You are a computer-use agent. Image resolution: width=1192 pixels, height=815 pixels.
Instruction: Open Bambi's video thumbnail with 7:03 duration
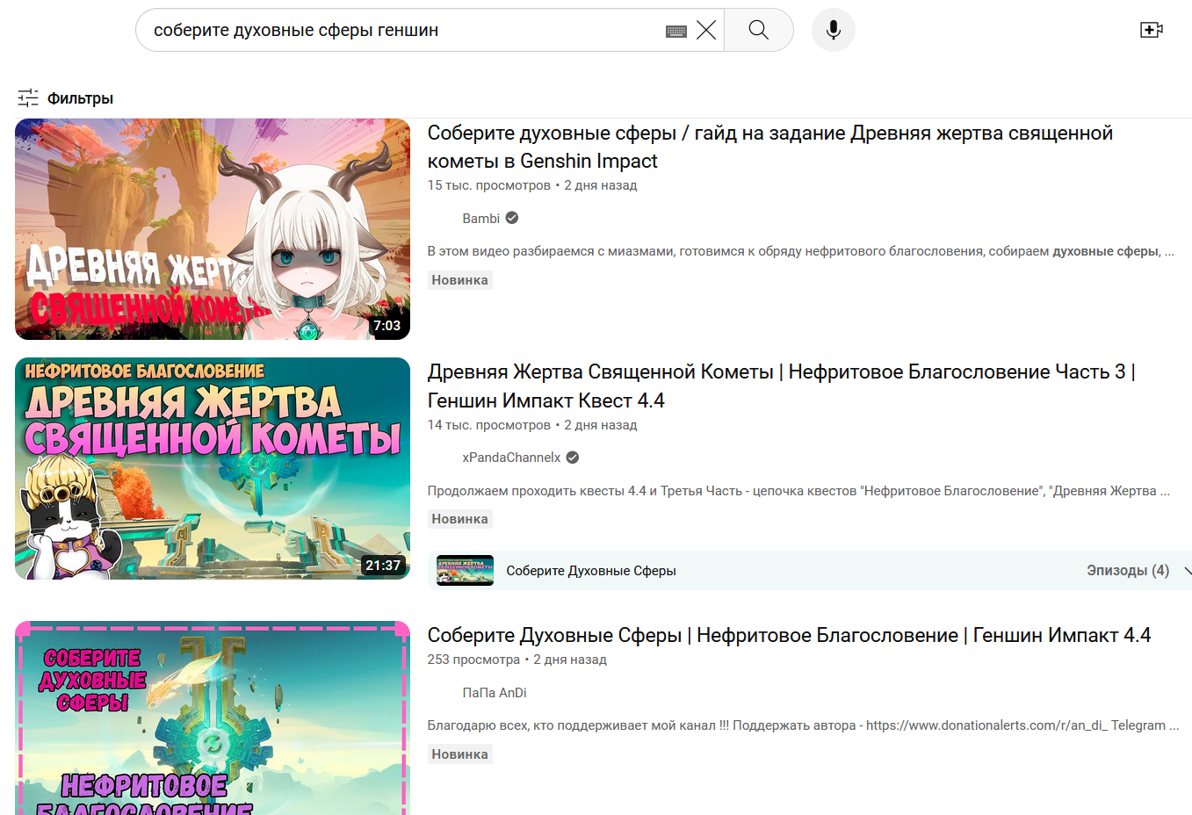coord(213,229)
